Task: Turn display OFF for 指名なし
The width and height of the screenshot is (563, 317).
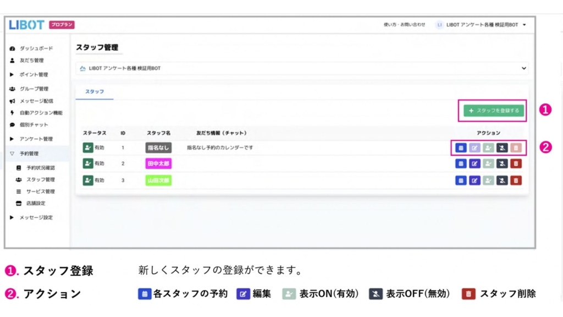Action: [502, 147]
